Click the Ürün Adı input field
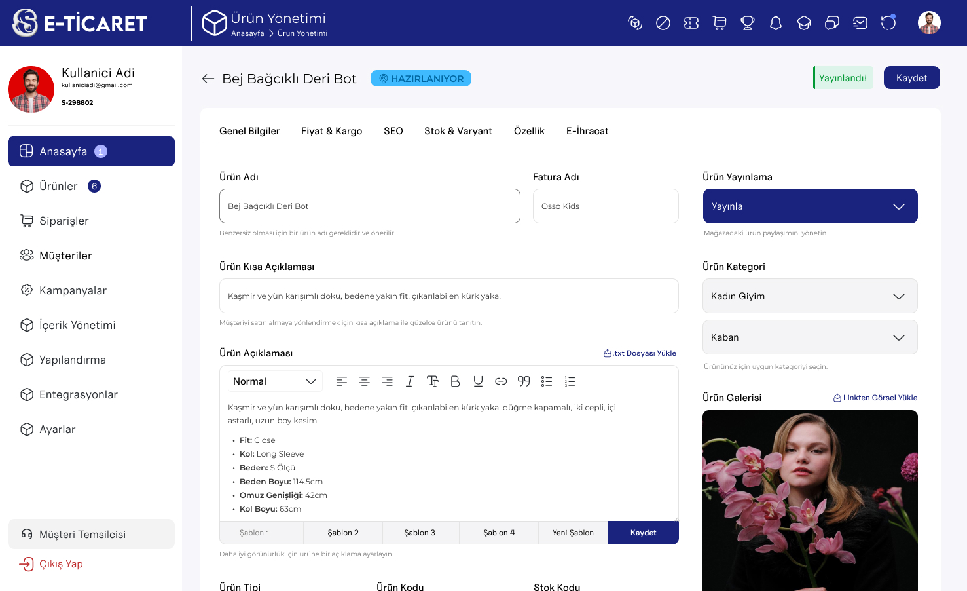Image resolution: width=967 pixels, height=591 pixels. pos(369,206)
